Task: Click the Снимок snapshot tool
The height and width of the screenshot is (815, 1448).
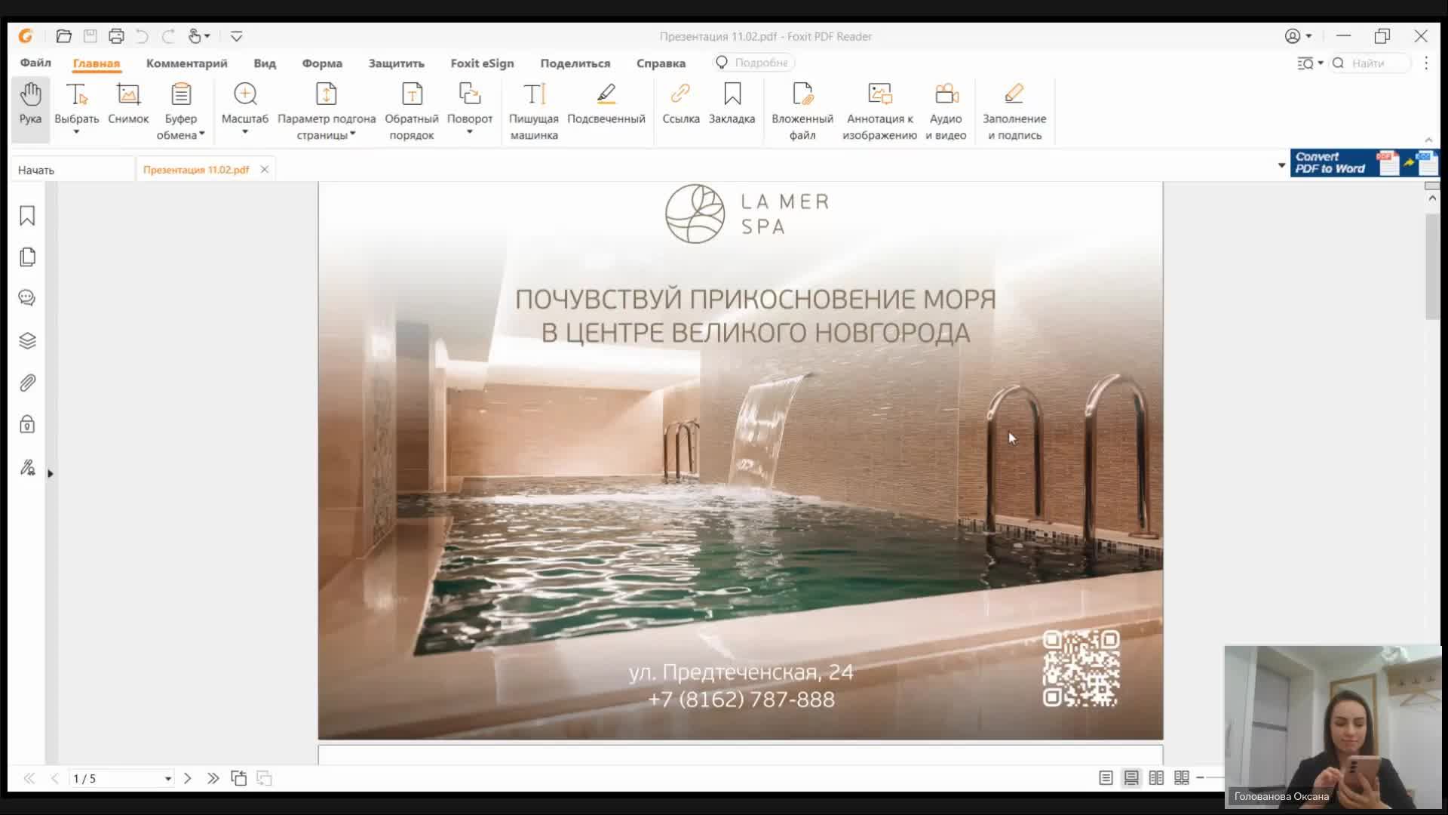Action: (x=128, y=103)
